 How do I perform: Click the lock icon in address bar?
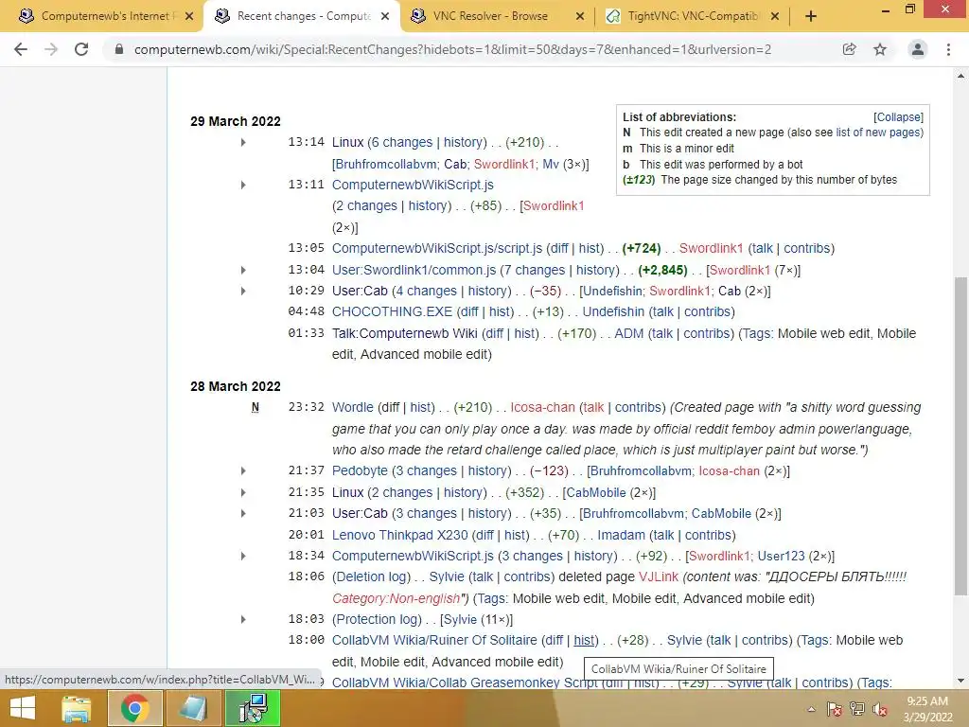click(x=119, y=49)
